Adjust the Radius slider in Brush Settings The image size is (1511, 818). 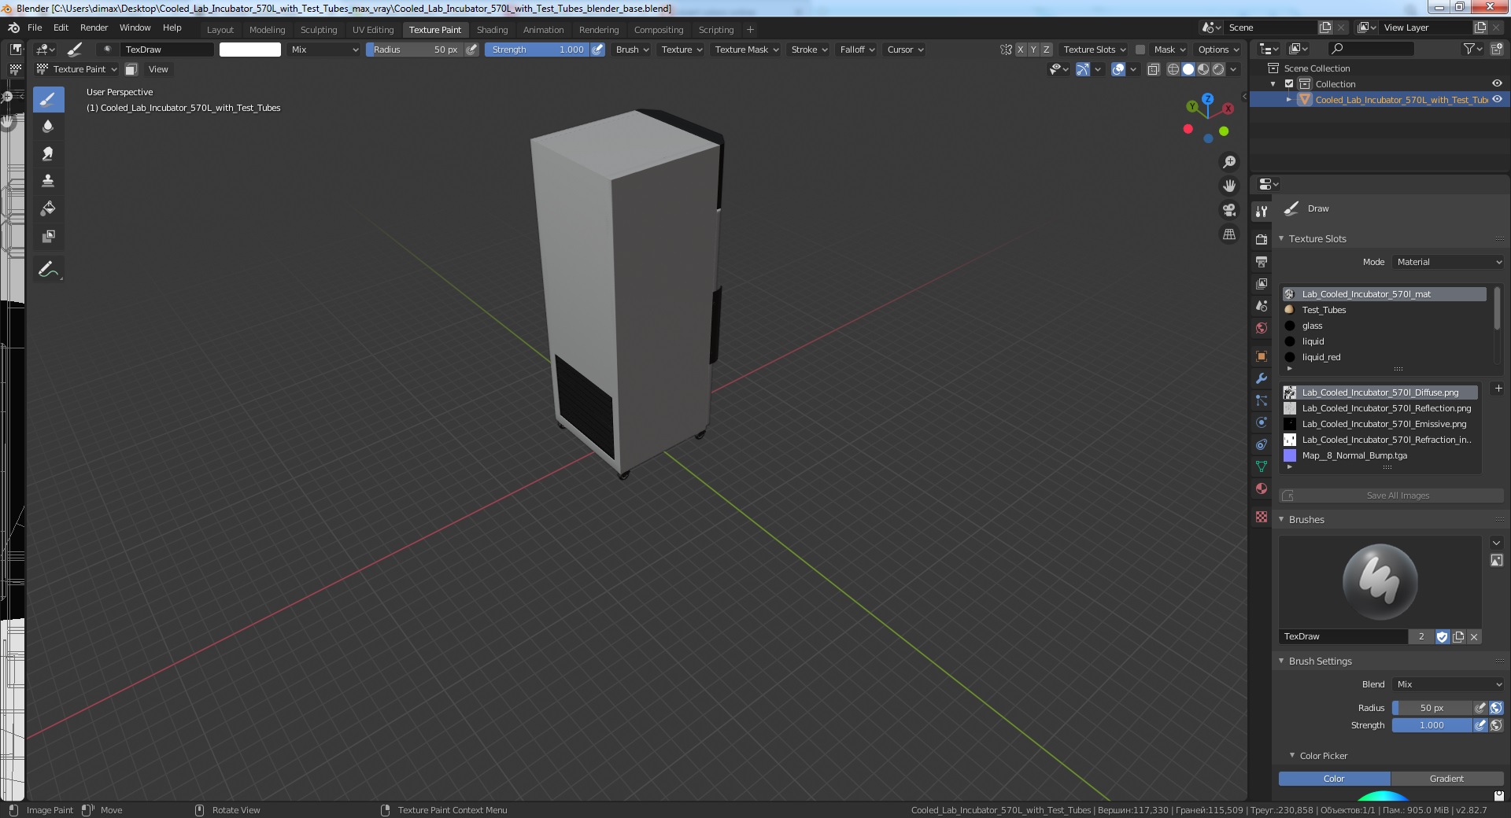pos(1432,708)
